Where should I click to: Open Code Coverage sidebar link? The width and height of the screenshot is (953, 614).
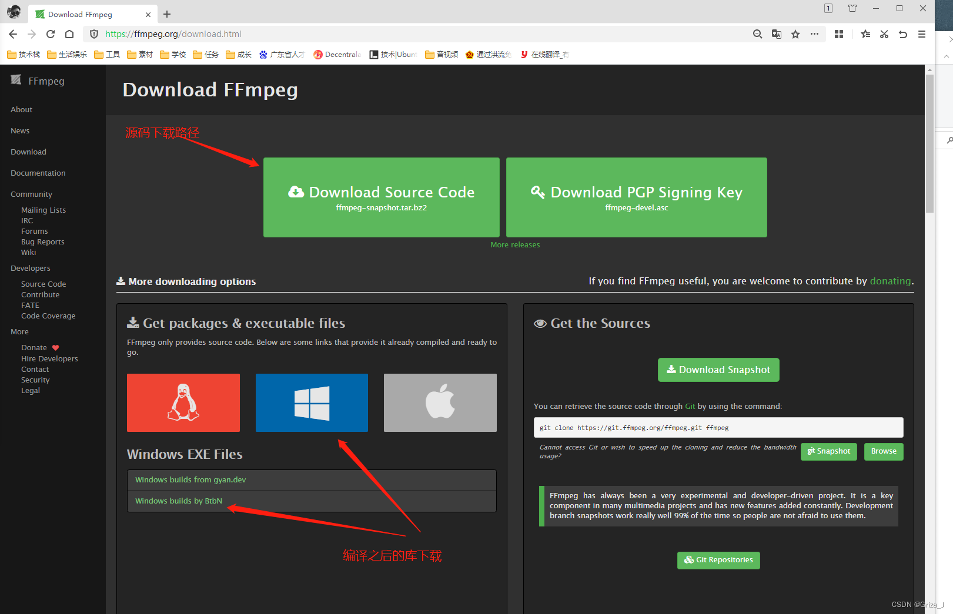48,316
